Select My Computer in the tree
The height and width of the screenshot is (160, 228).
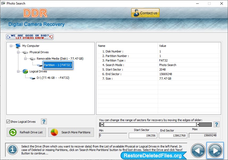coord(31,46)
